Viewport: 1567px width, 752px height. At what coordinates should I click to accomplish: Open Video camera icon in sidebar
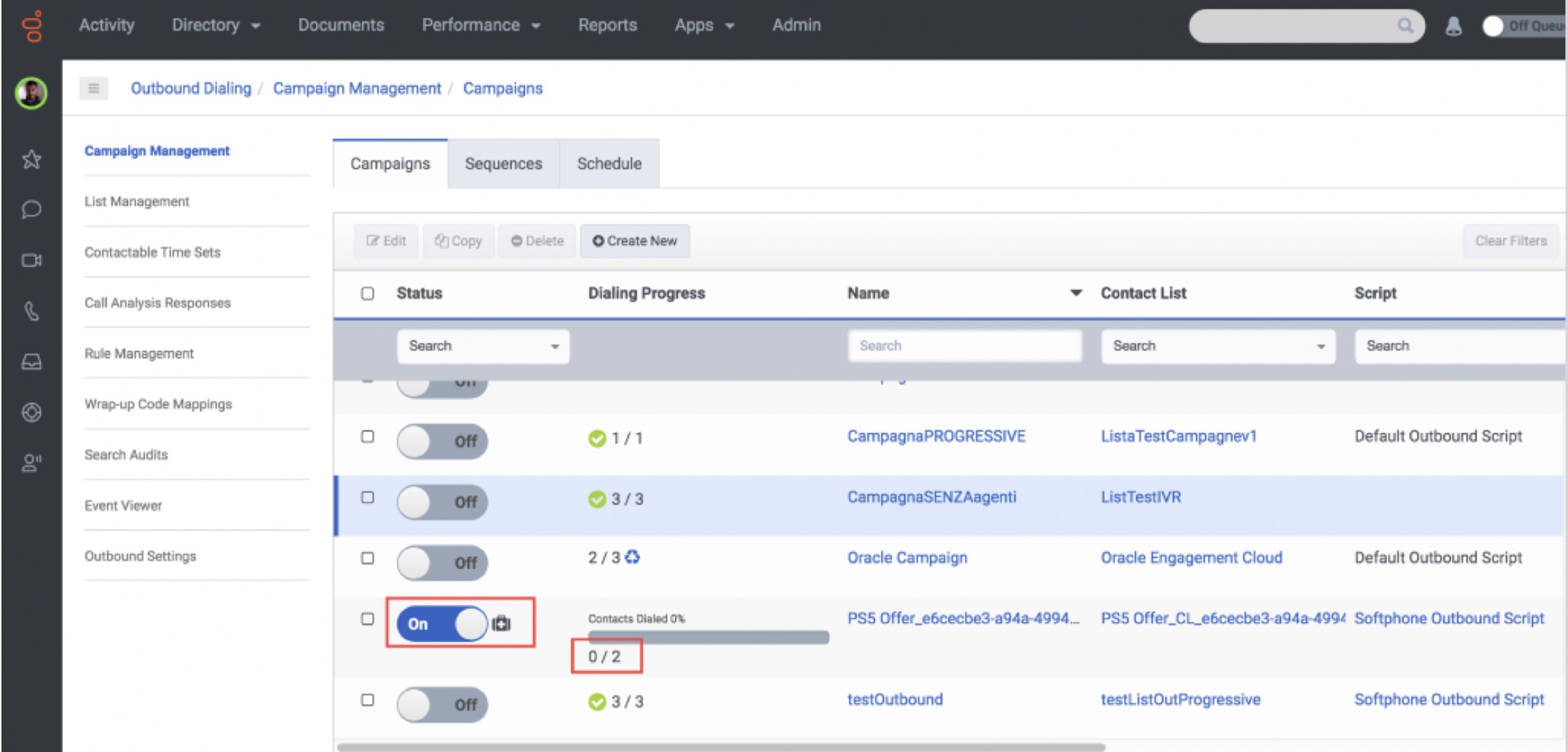pos(31,260)
